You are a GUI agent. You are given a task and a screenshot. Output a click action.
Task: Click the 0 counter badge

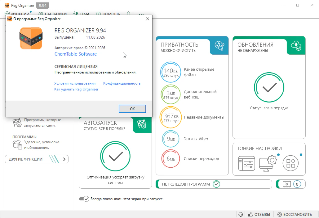(297, 184)
